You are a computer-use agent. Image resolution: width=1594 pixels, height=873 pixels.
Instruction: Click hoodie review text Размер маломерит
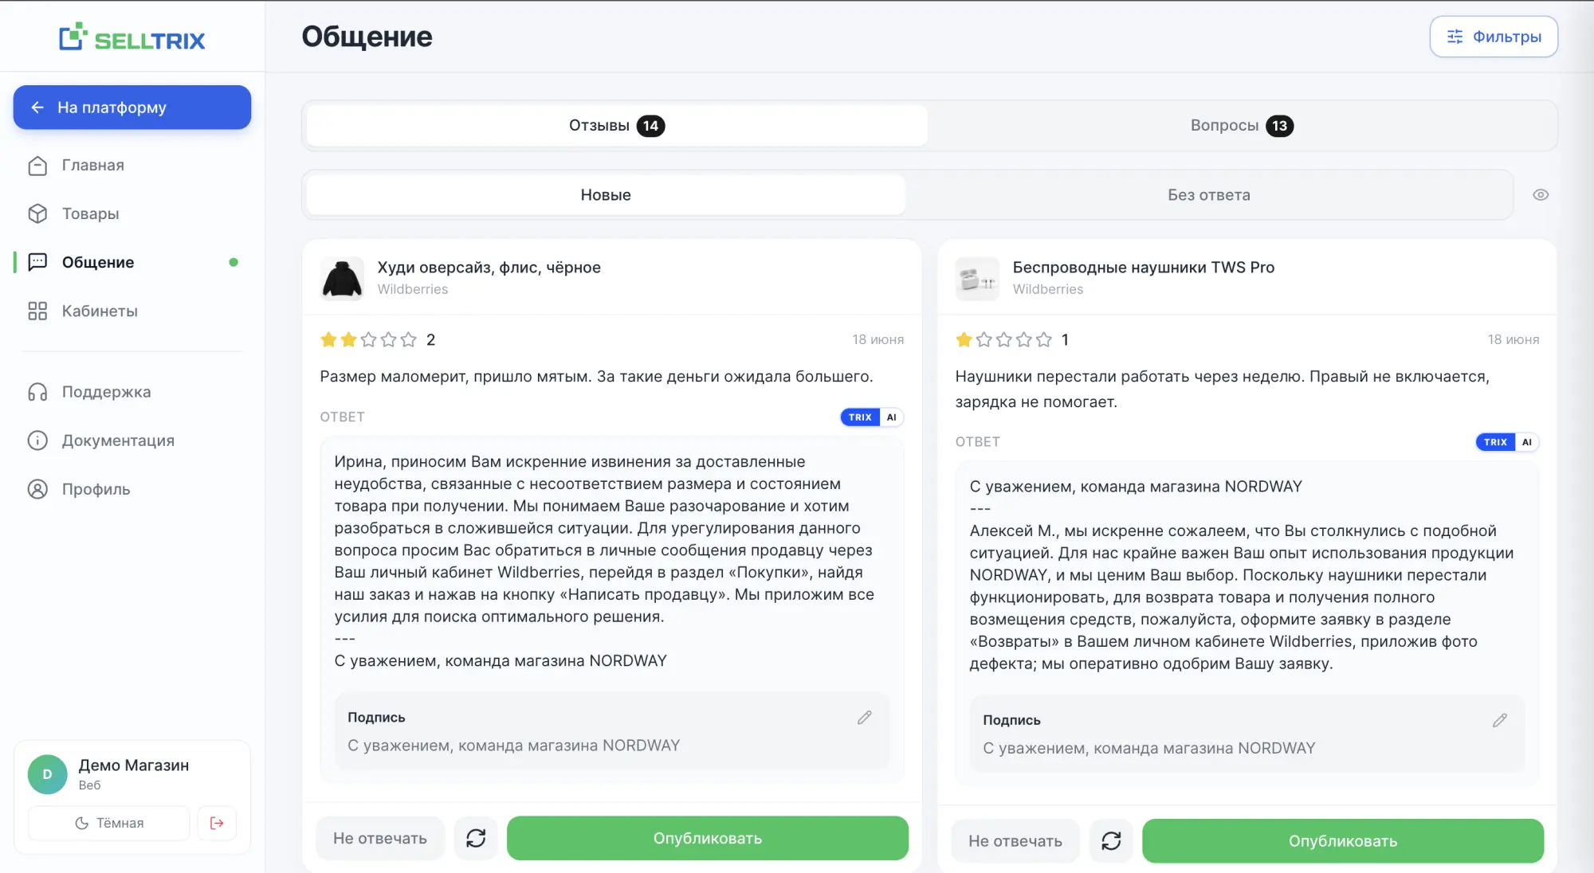point(596,376)
